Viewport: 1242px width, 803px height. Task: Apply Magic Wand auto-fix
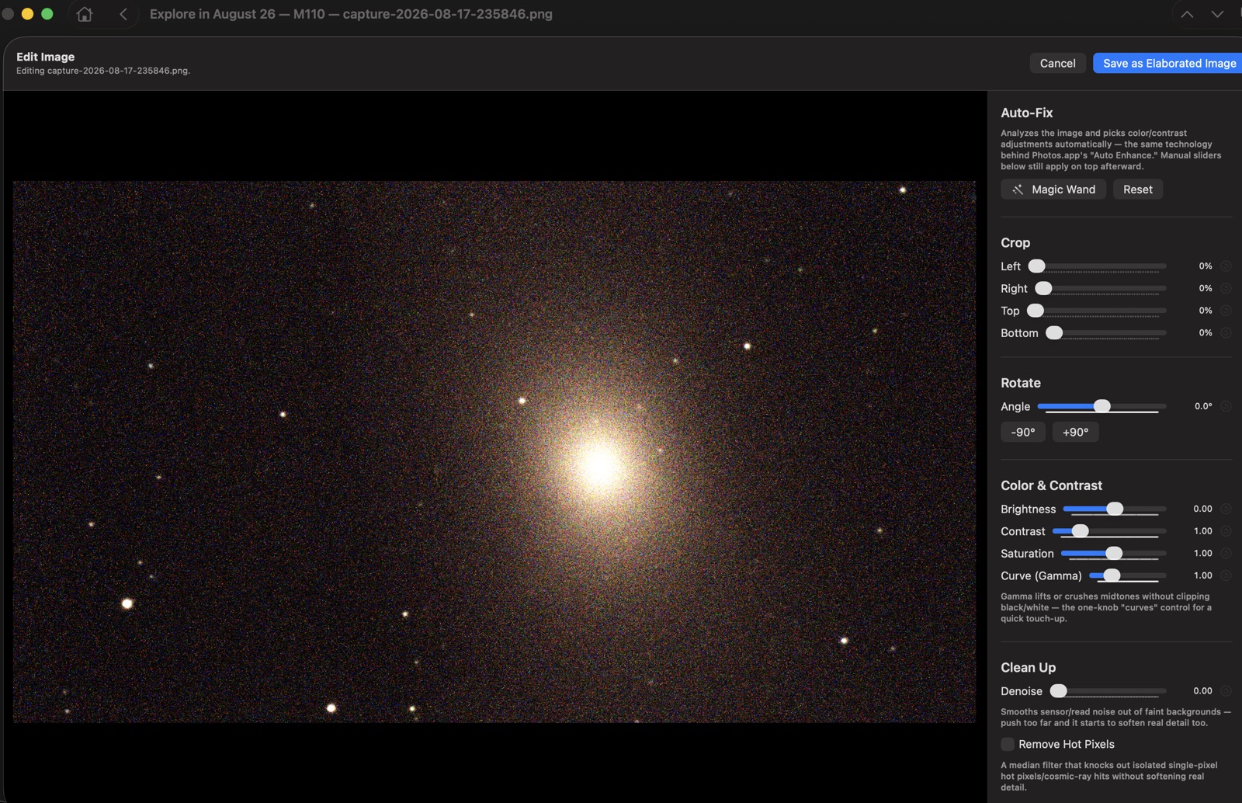[x=1053, y=189]
